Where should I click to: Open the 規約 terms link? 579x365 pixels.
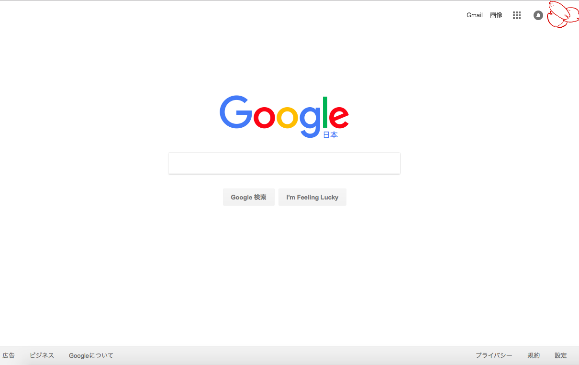tap(534, 355)
